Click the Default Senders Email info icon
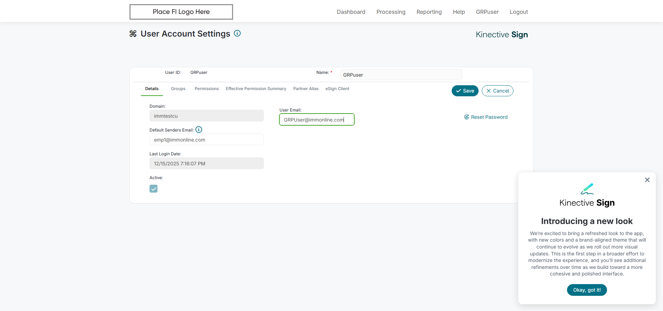The height and width of the screenshot is (311, 663). coord(199,130)
